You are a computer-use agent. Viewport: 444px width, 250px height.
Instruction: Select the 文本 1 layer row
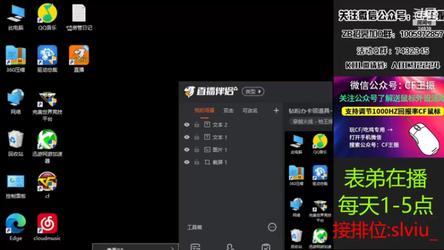(x=231, y=137)
